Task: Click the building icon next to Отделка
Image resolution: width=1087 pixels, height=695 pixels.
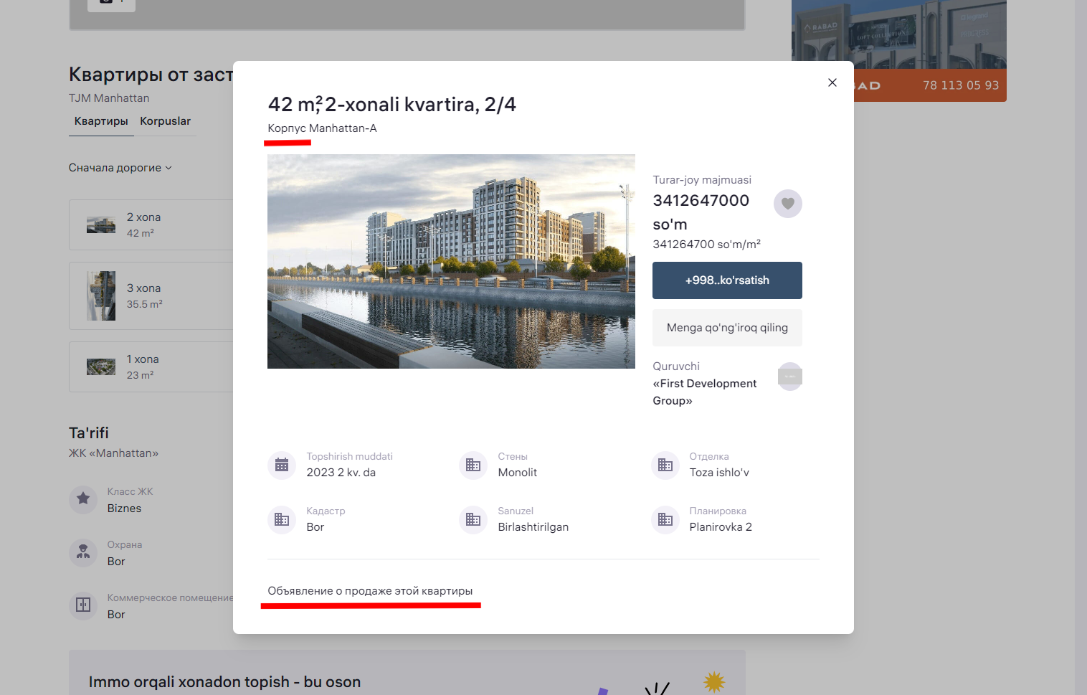Action: (665, 465)
